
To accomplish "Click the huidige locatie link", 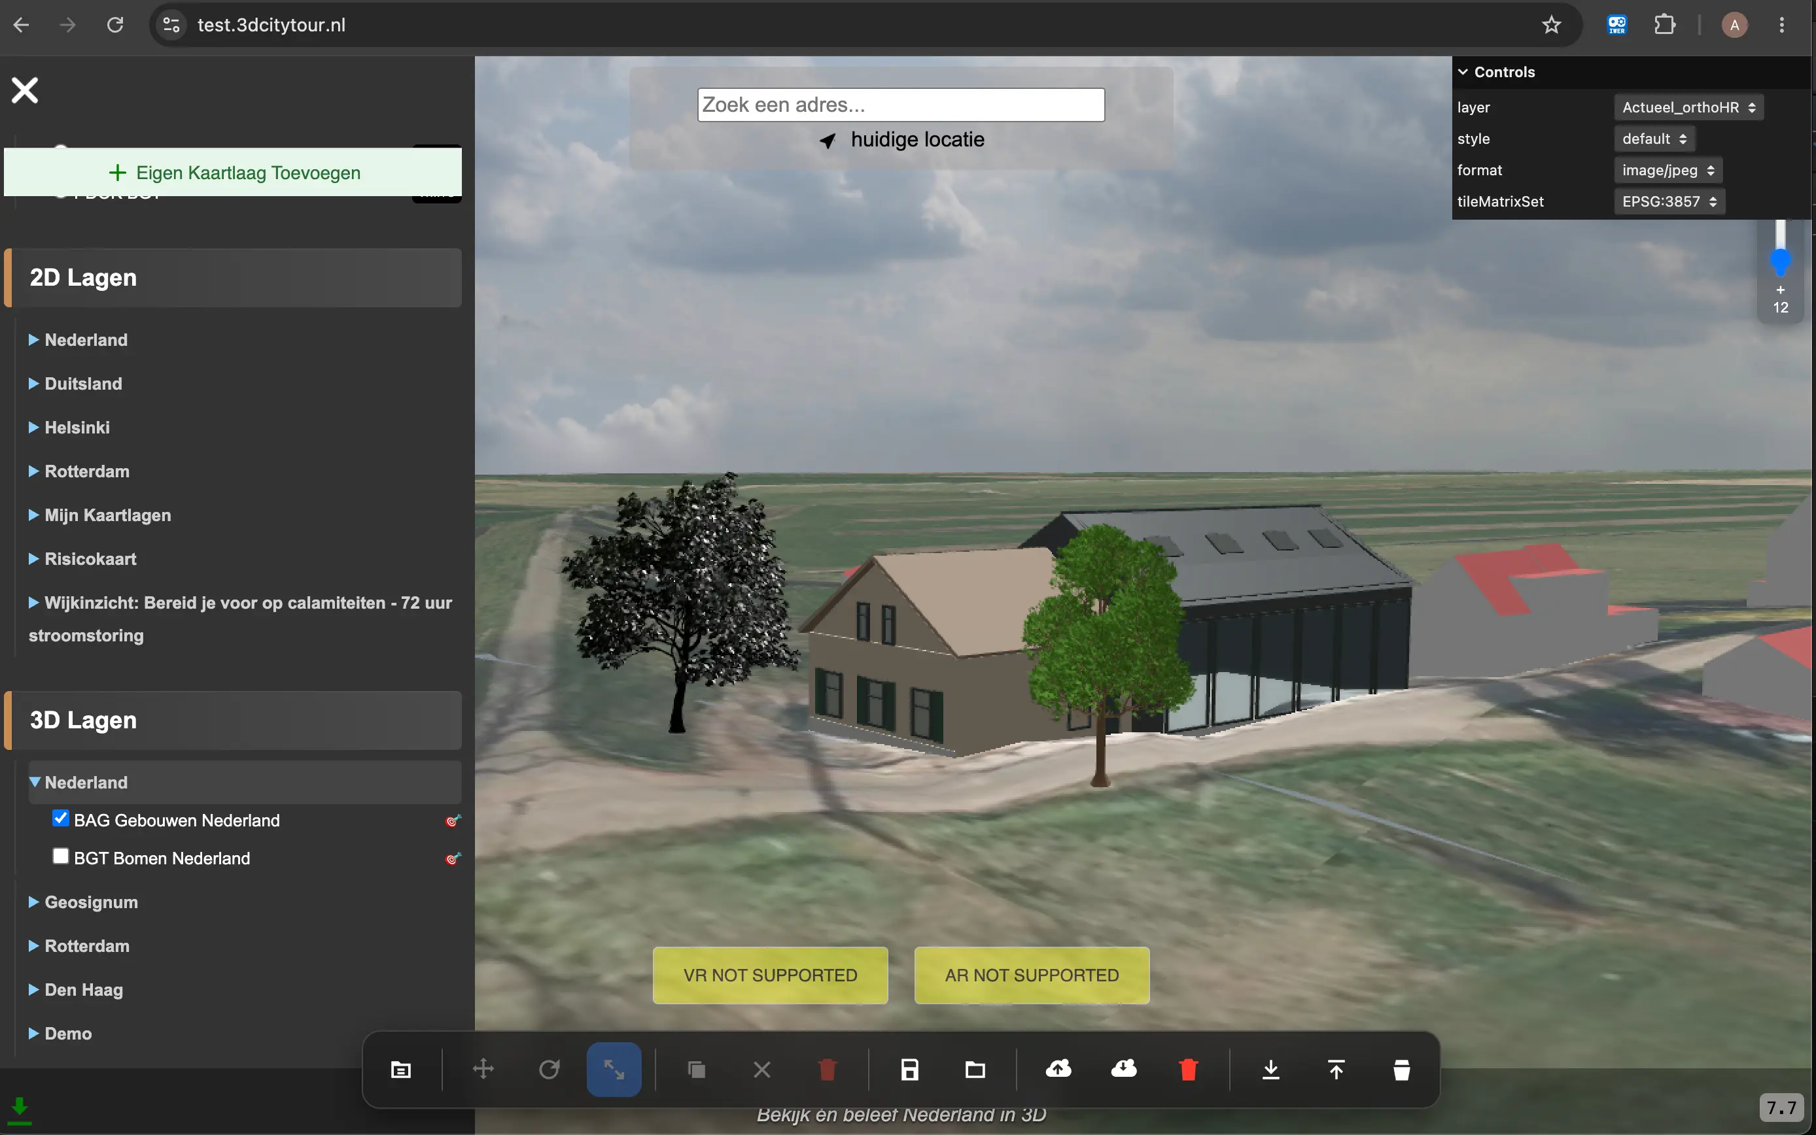I will coord(917,140).
